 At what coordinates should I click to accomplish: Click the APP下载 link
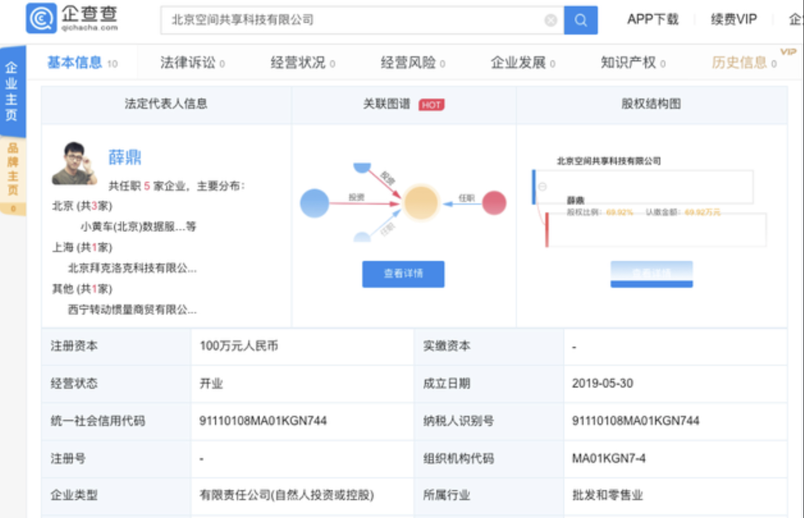click(652, 20)
